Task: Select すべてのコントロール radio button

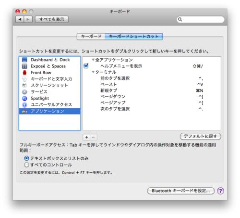Action: tap(26, 165)
